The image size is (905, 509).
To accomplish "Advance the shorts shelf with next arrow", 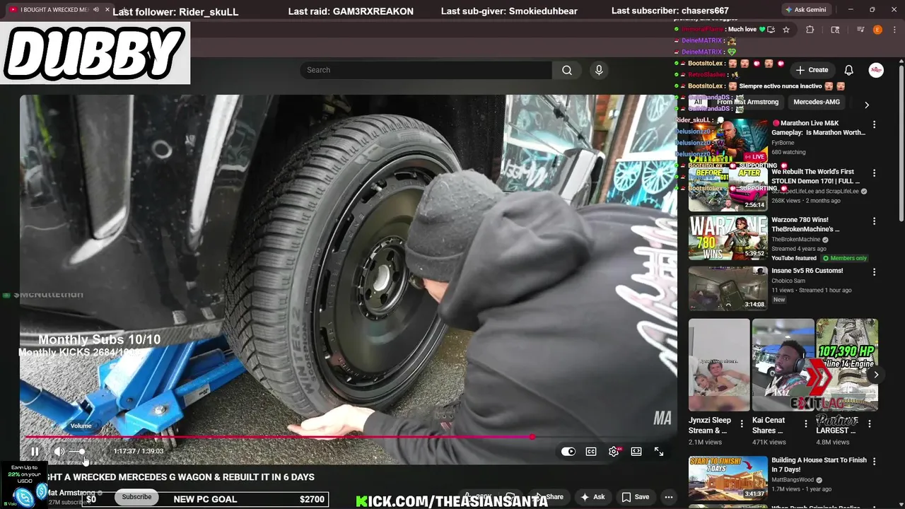I will pos(876,375).
